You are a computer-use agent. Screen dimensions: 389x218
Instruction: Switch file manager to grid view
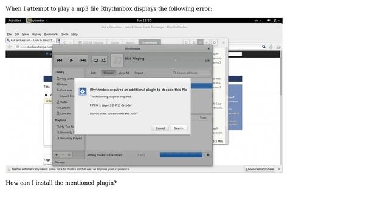click(x=200, y=42)
